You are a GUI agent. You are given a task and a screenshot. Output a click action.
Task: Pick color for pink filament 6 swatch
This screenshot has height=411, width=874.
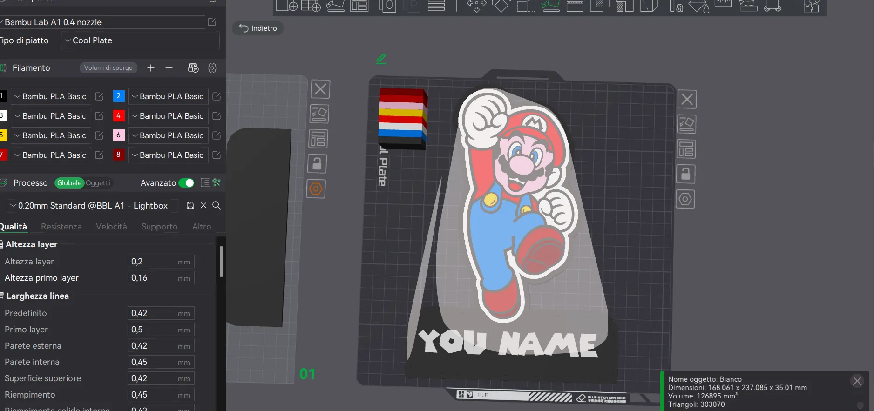click(119, 135)
